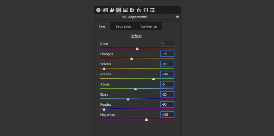
Task: Click the Purples hue slider handle
Action: 104,109
